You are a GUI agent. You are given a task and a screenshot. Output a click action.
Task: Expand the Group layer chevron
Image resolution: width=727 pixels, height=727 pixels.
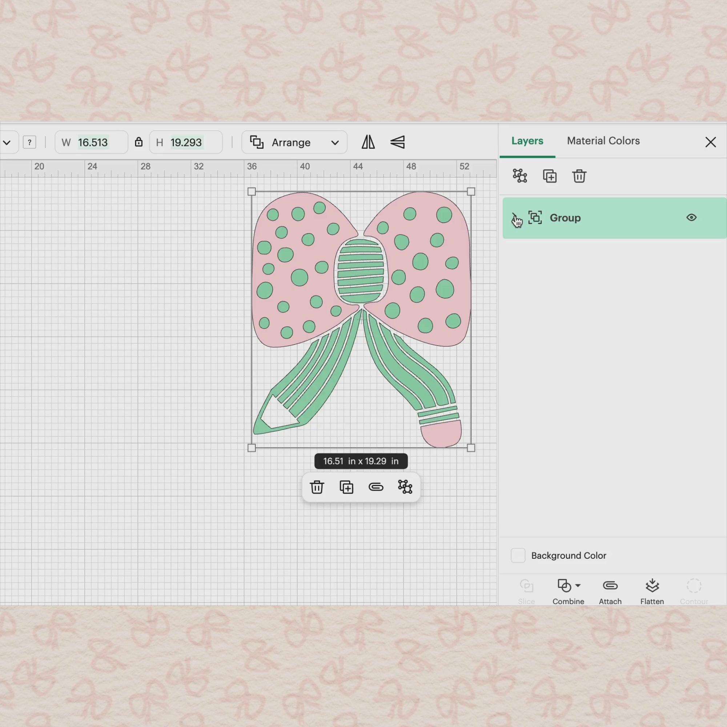click(x=514, y=217)
